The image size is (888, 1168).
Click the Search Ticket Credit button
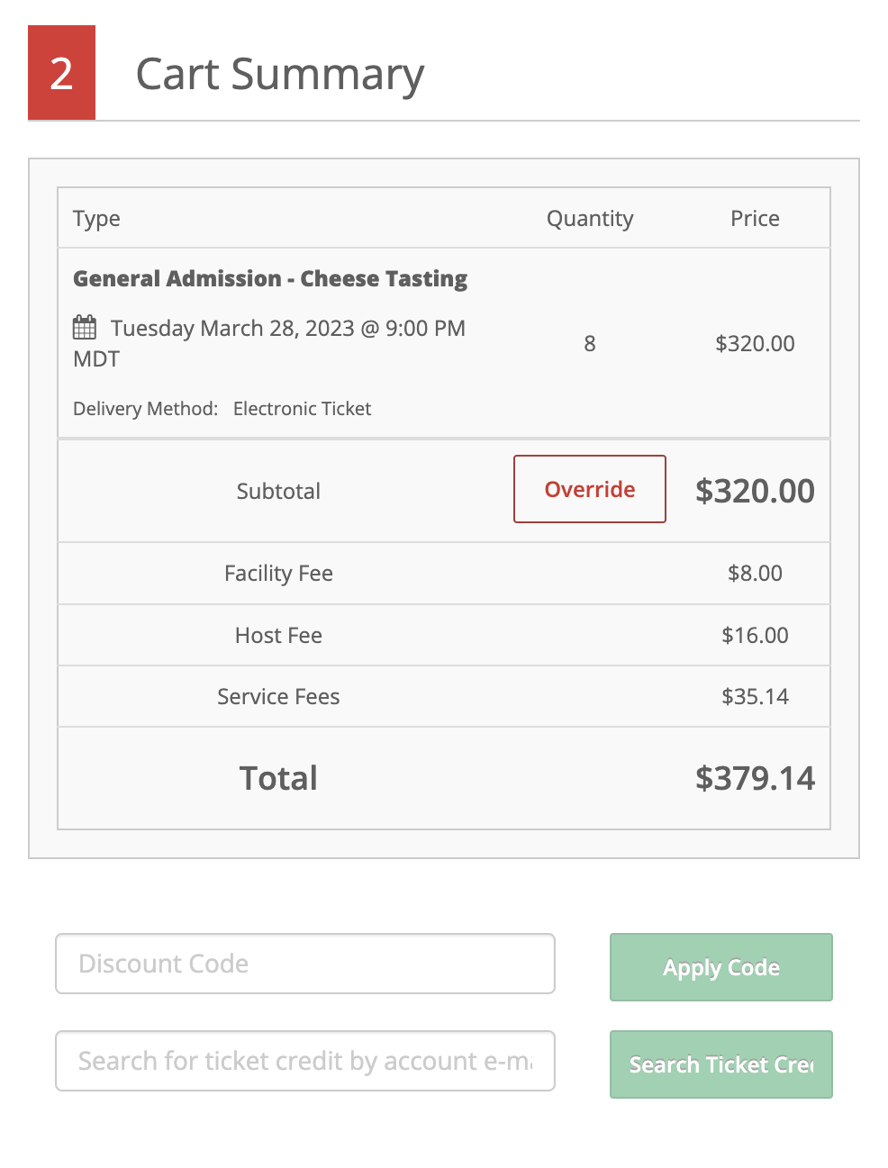pos(721,1064)
